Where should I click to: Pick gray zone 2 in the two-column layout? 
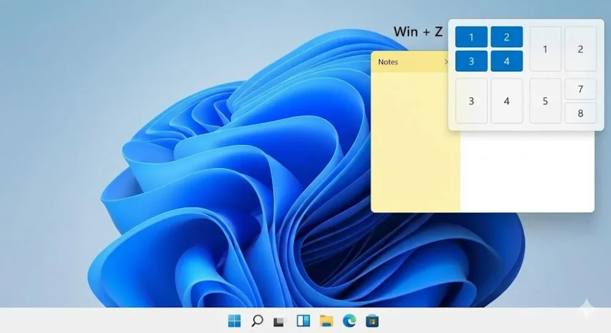click(x=580, y=49)
